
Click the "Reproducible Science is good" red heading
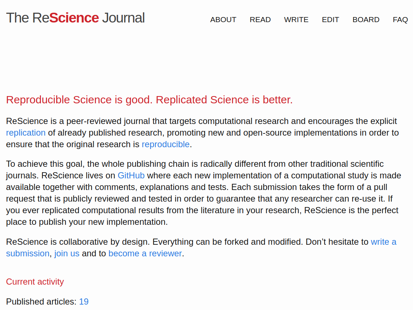pos(149,100)
